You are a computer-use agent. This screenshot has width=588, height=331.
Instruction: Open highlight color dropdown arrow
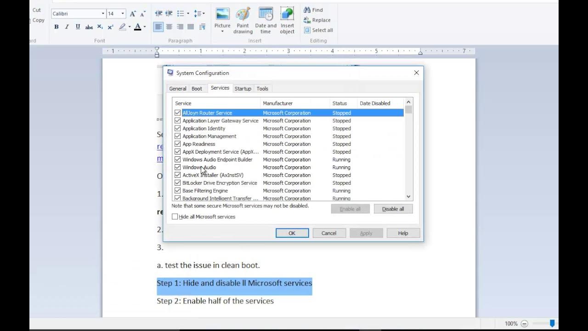[130, 27]
